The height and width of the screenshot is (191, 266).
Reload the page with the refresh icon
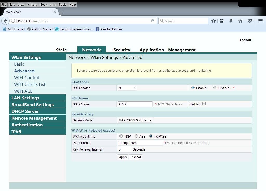[152, 21]
